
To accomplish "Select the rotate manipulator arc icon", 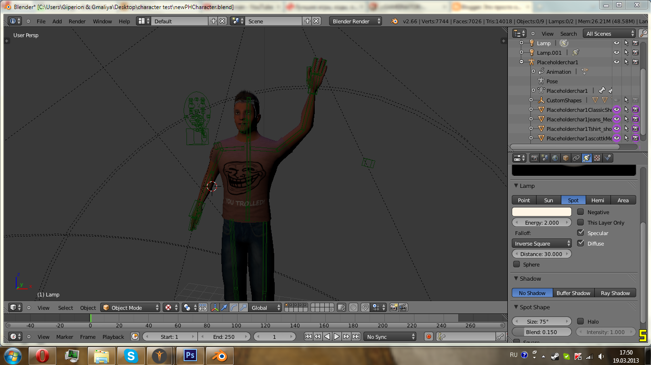I will [x=234, y=308].
